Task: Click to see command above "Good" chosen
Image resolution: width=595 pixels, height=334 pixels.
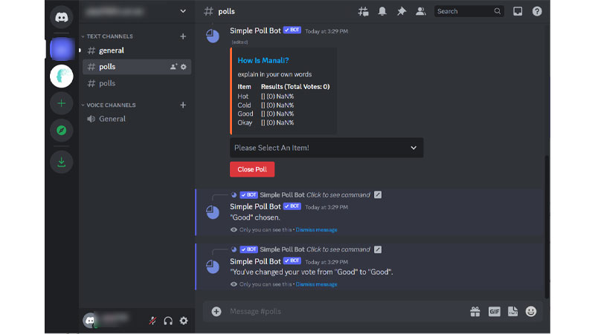Action: pyautogui.click(x=338, y=195)
